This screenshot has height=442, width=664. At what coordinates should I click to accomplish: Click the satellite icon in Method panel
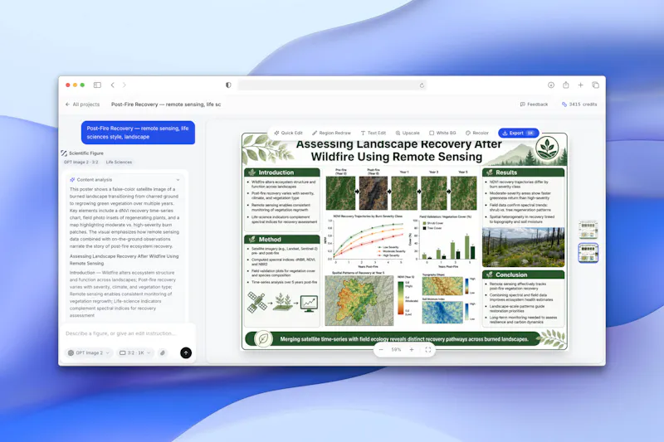pos(256,303)
